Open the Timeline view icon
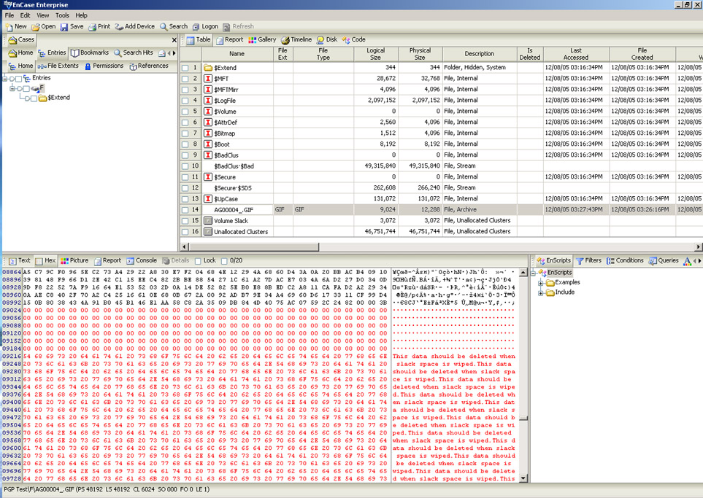The height and width of the screenshot is (498, 703). (x=285, y=40)
